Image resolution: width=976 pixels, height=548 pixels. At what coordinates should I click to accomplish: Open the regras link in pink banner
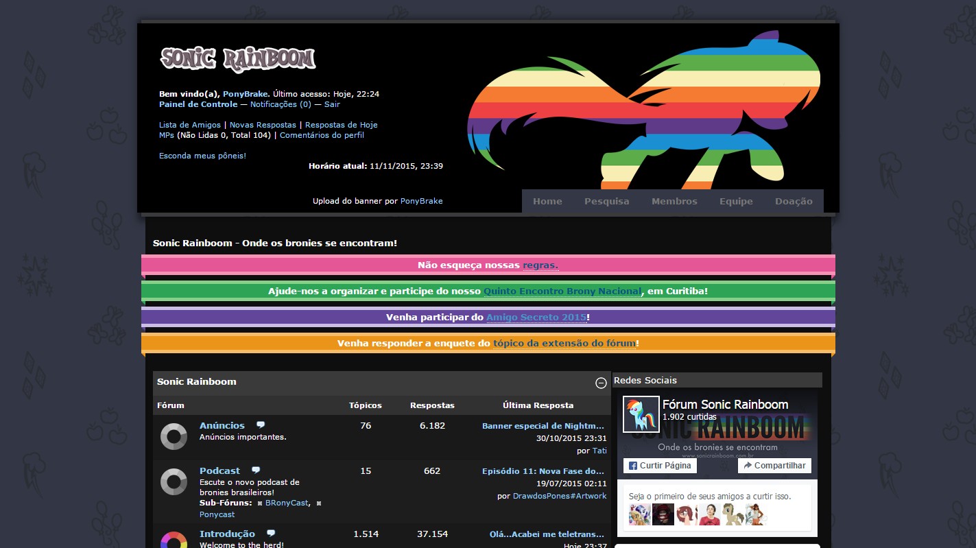pos(540,265)
